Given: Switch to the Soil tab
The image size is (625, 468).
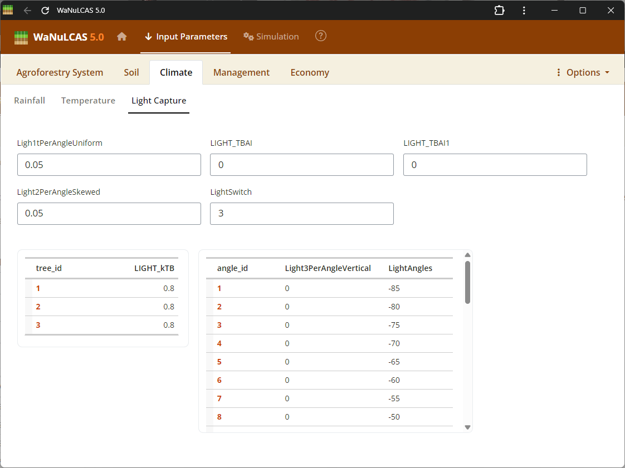Looking at the screenshot, I should click(x=131, y=72).
